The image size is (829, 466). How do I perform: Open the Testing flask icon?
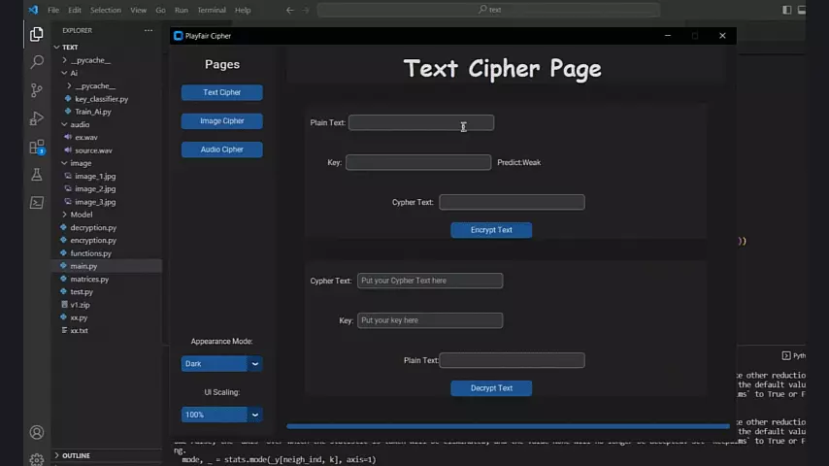point(37,175)
